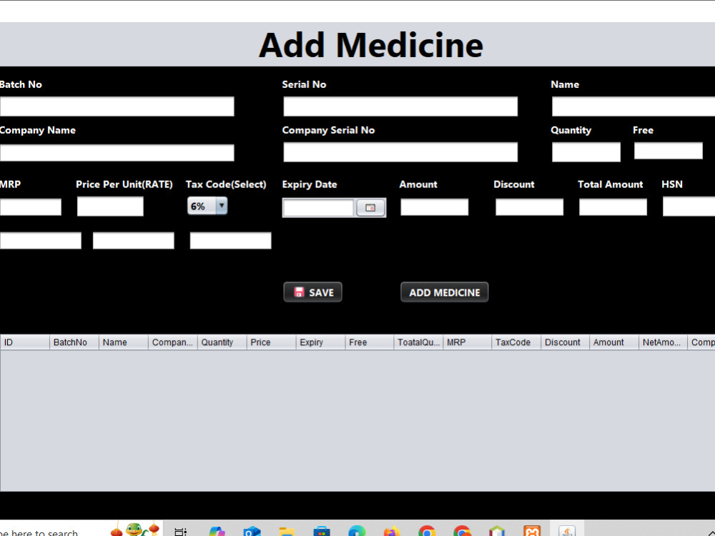Select the Amount table column header
Image resolution: width=715 pixels, height=536 pixels.
[613, 342]
